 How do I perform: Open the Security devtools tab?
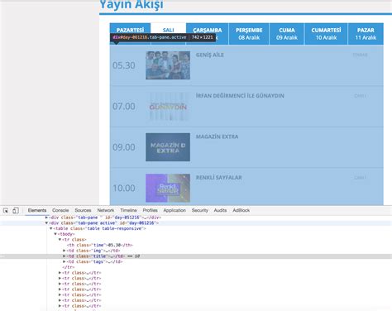200,210
